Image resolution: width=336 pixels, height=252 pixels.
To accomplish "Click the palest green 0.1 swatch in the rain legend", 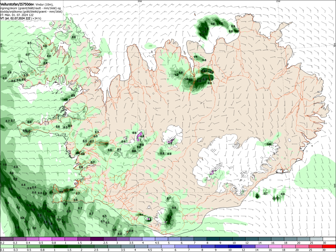I will tap(7, 246).
